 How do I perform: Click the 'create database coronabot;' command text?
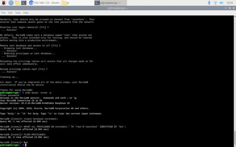point(41,119)
